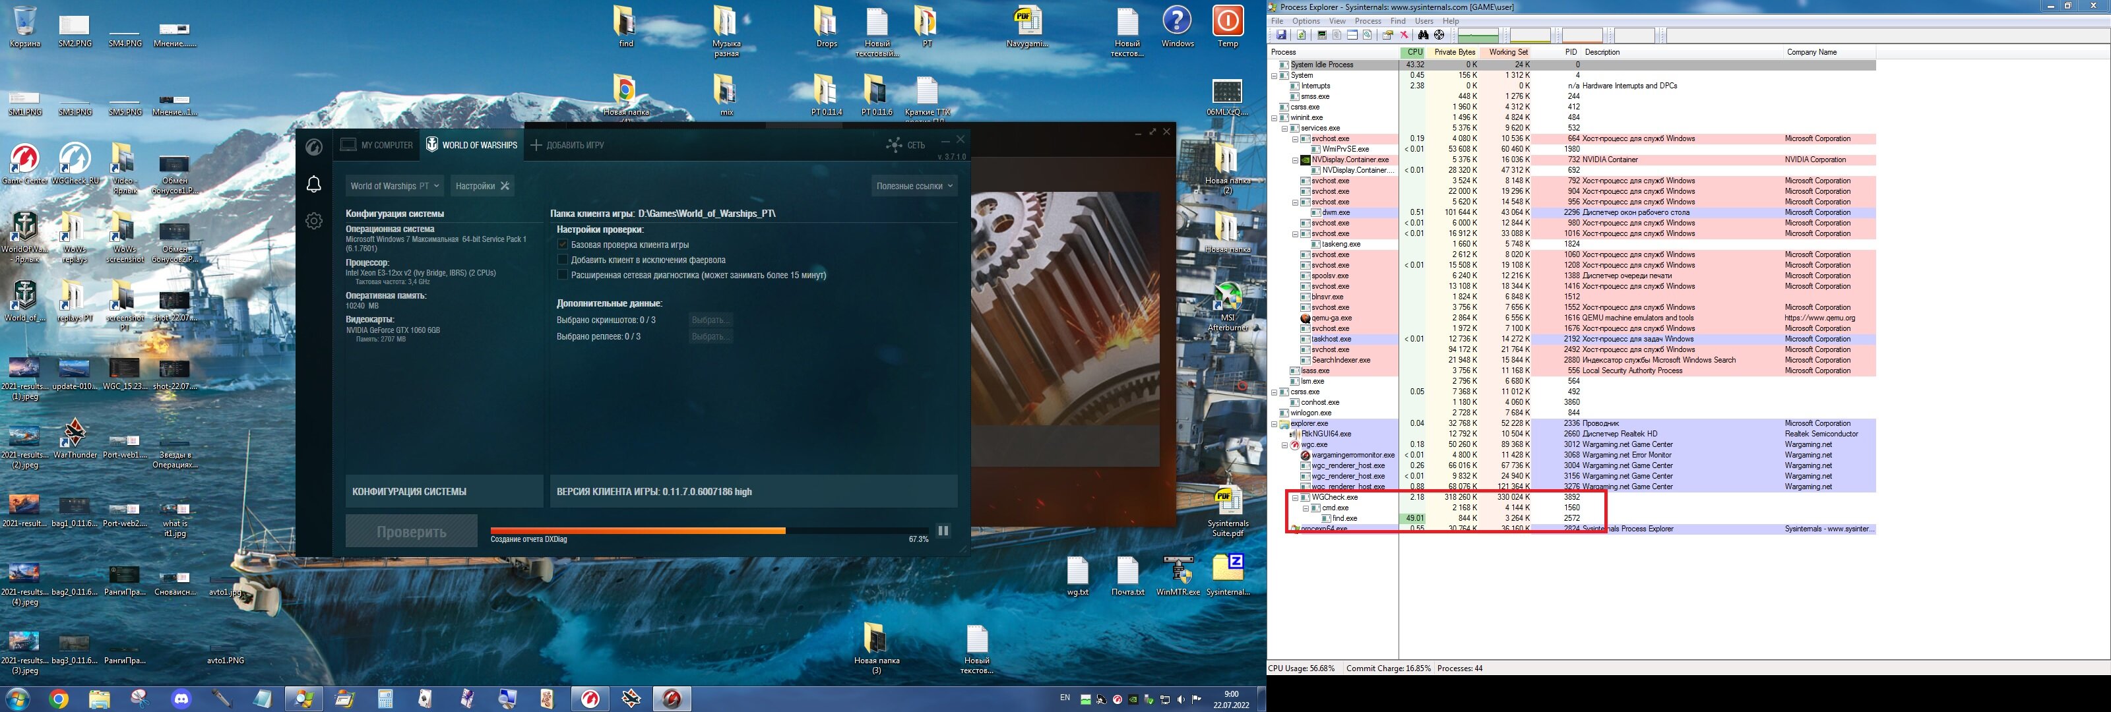Toggle the process tree view toolbar icon
Screen dimensions: 2111x712
[1337, 35]
